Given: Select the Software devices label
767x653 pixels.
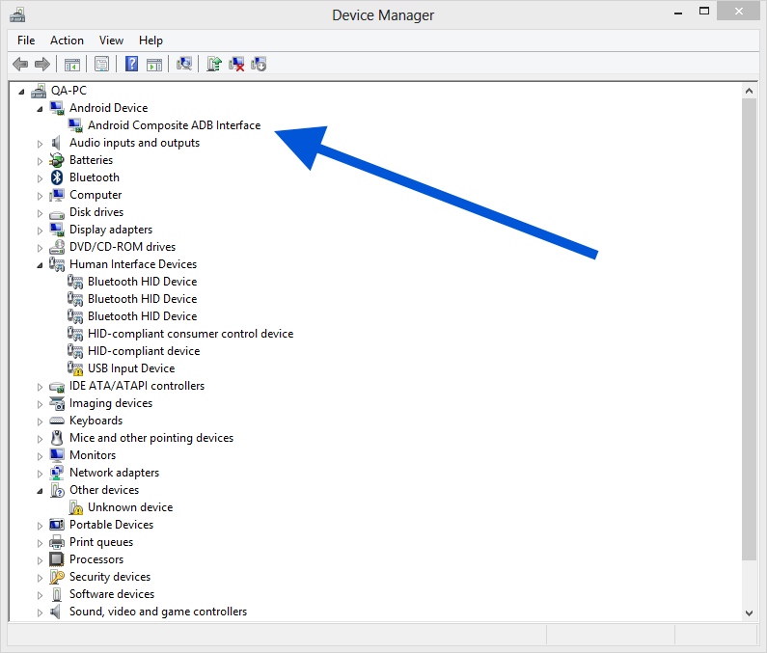Looking at the screenshot, I should coord(112,594).
